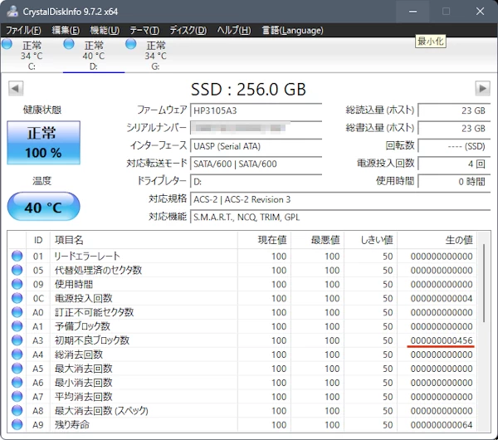
Task: Click the 正常 100% health status button
Action: point(44,143)
